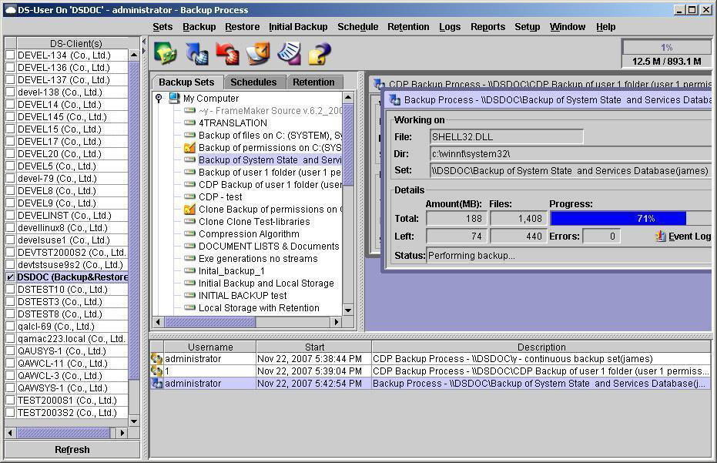Tick the TEST2003S2 client checkbox
Screen dimensions: 717x463
[10, 413]
